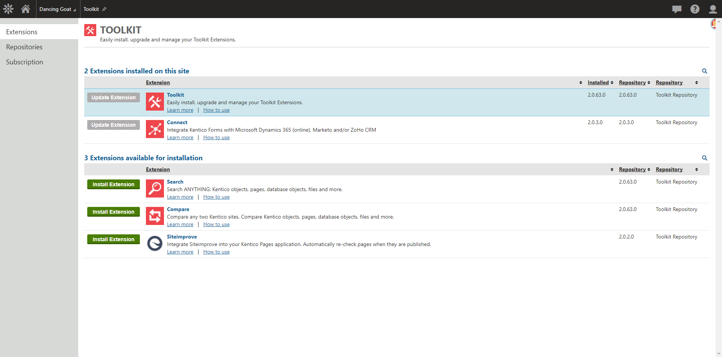Sort available list by Repository name header
The width and height of the screenshot is (722, 357).
[x=669, y=169]
